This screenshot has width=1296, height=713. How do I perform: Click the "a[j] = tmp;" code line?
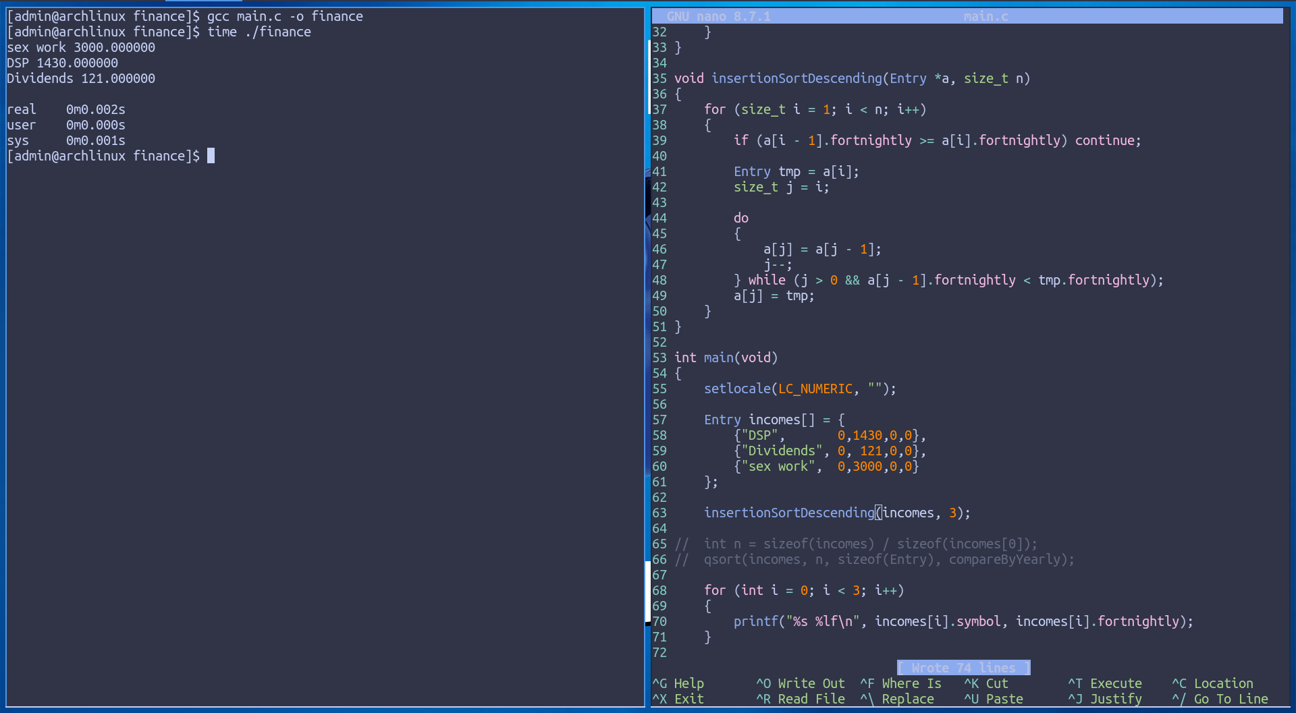point(774,295)
